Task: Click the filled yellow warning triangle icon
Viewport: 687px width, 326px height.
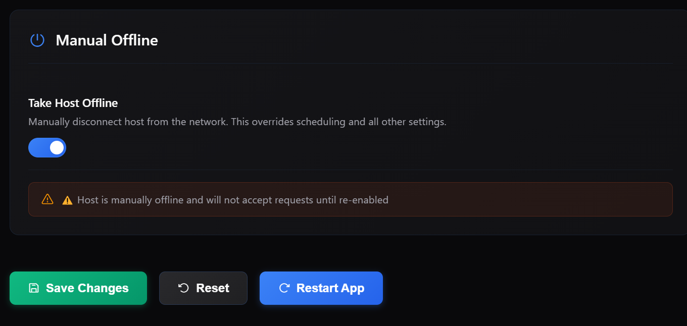Action: coord(66,199)
